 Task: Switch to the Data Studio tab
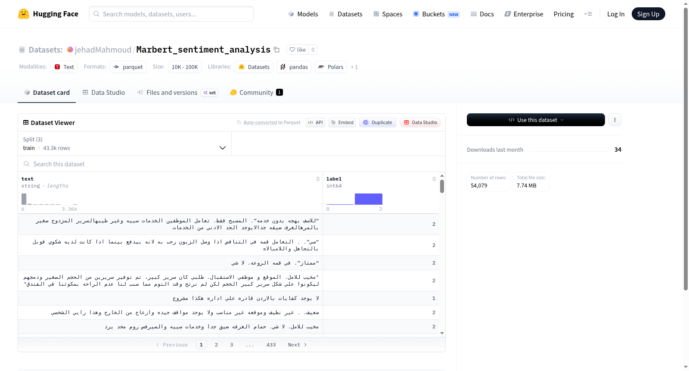coord(104,93)
